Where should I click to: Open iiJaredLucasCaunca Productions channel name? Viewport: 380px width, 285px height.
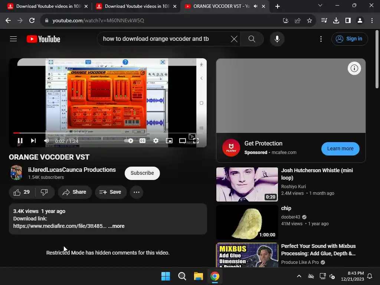click(x=72, y=170)
